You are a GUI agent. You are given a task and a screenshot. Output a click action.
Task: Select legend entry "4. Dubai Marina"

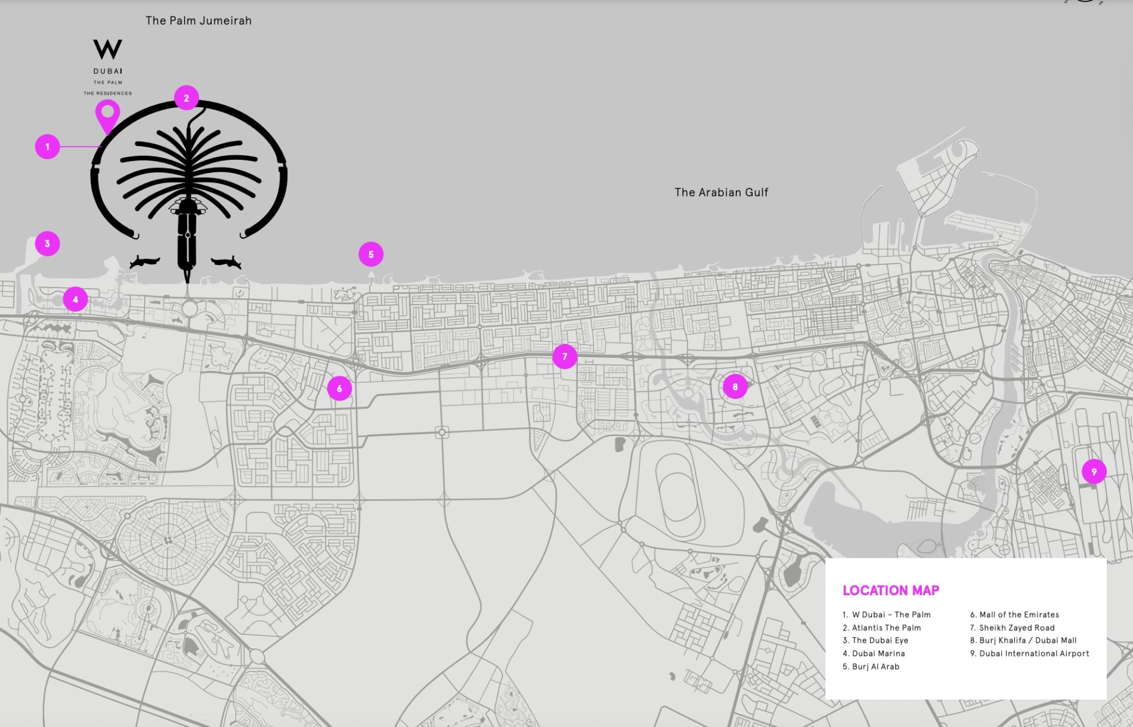874,654
